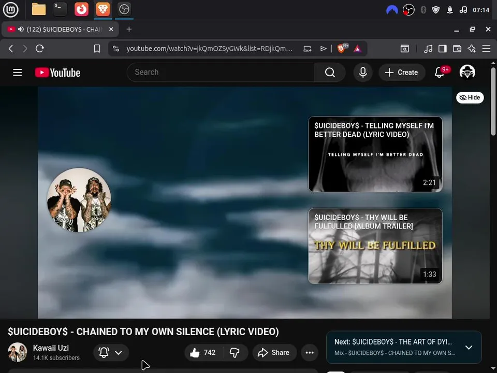This screenshot has width=497, height=373.
Task: Switch to OBS Studio in the panel
Action: coord(124,9)
